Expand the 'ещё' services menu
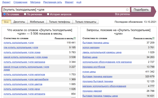Viewport: 158px width, 98px height. point(79,2)
